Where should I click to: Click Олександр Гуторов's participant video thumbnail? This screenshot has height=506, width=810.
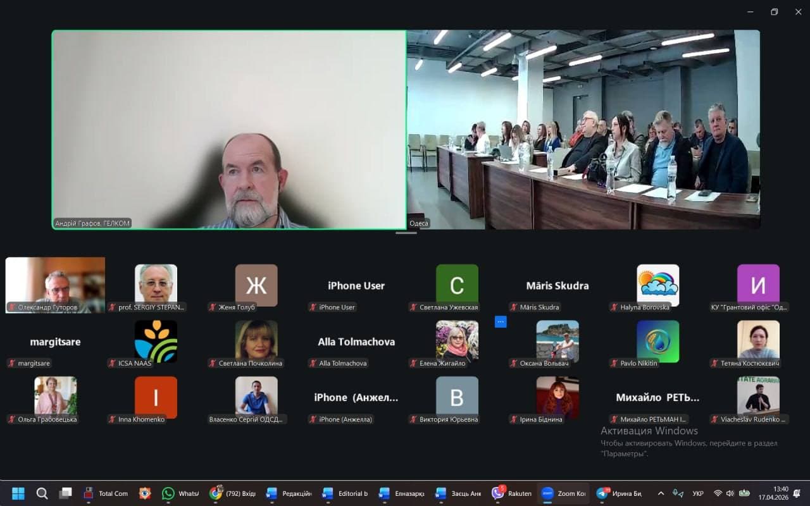coord(55,285)
